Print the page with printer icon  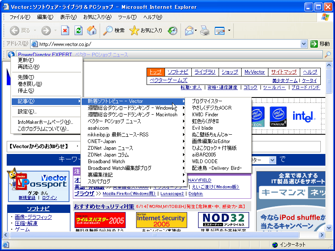(x=205, y=31)
